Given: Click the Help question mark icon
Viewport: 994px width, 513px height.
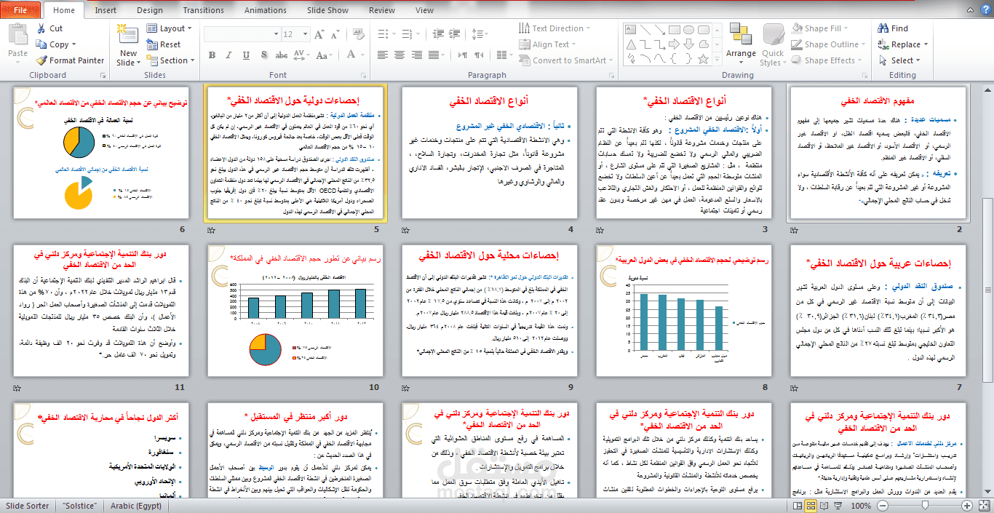Looking at the screenshot, I should point(985,10).
